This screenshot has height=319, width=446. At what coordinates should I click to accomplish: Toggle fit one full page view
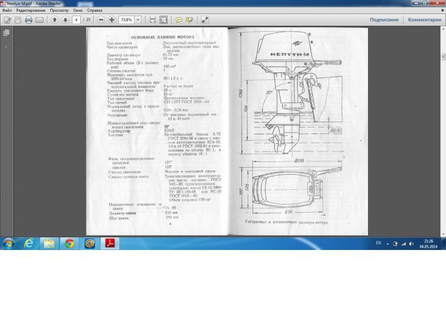[163, 19]
